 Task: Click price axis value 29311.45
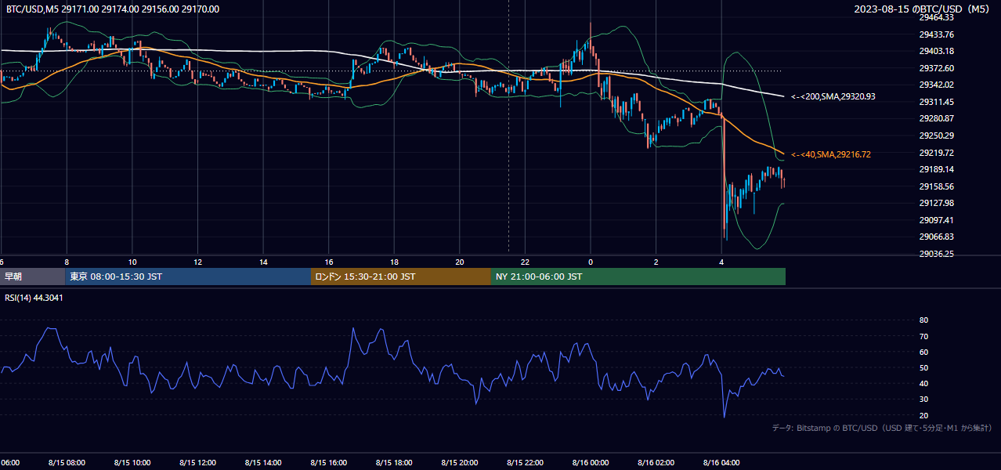coord(936,102)
